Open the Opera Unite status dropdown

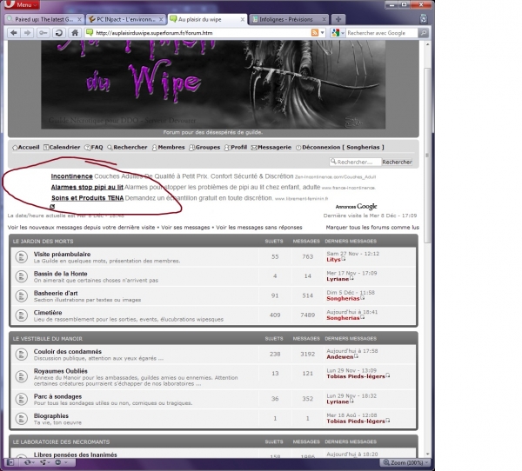point(44,462)
